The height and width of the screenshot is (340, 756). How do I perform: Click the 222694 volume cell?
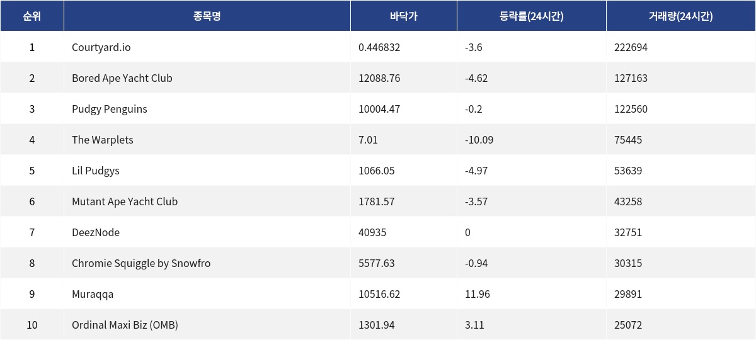(x=631, y=47)
